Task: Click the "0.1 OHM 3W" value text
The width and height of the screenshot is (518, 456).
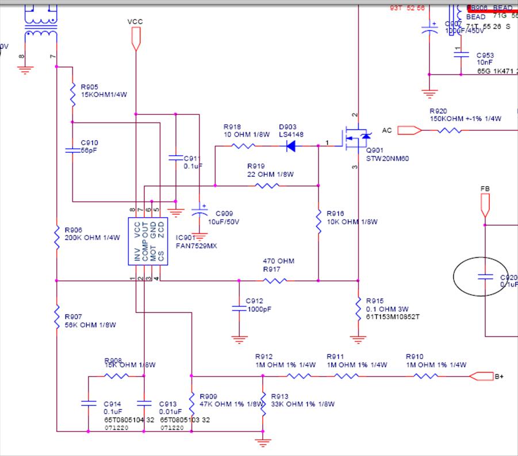Action: point(387,309)
